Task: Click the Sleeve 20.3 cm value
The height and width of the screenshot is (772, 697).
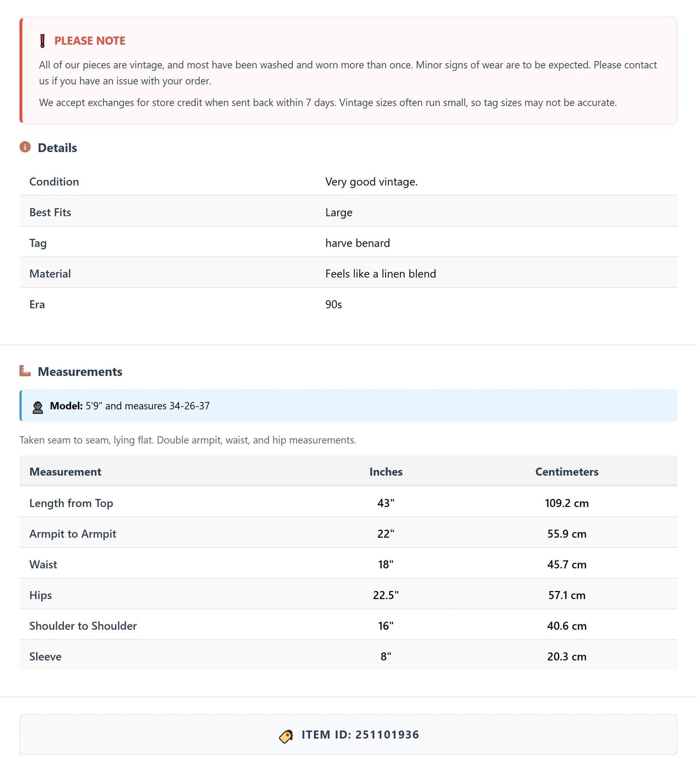Action: pos(567,656)
